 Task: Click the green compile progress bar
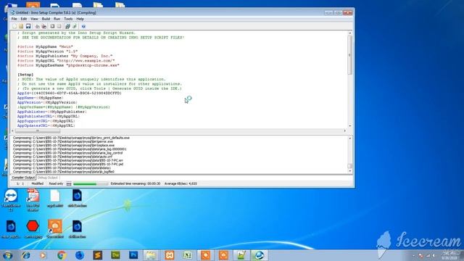click(x=91, y=183)
